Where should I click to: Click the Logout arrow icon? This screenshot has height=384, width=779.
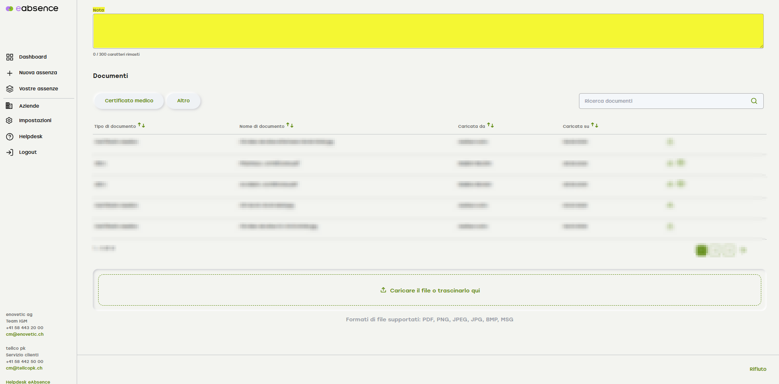(10, 153)
